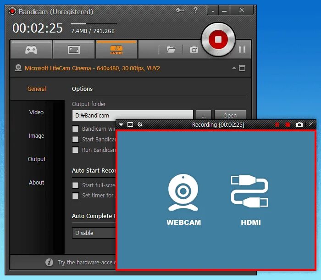Select Screen Recording mode rectangle icon
321x280 pixels.
pyautogui.click(x=74, y=50)
